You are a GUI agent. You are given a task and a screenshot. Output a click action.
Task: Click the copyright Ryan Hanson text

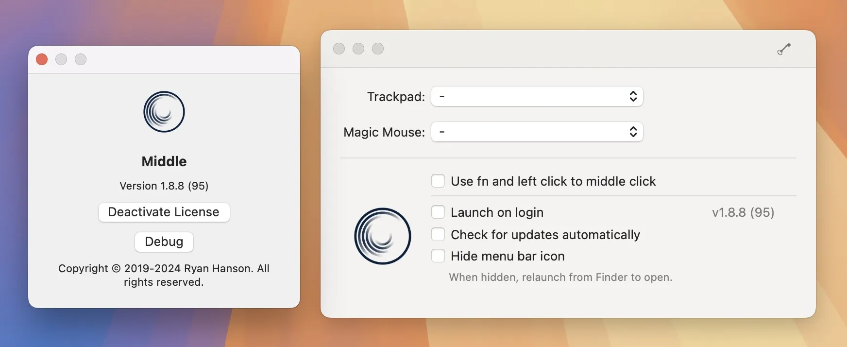(164, 275)
